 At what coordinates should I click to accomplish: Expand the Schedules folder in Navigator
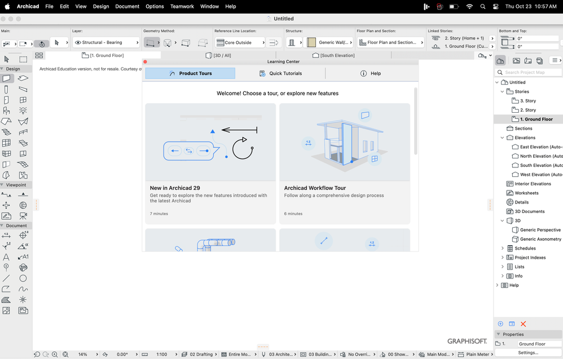pyautogui.click(x=502, y=248)
